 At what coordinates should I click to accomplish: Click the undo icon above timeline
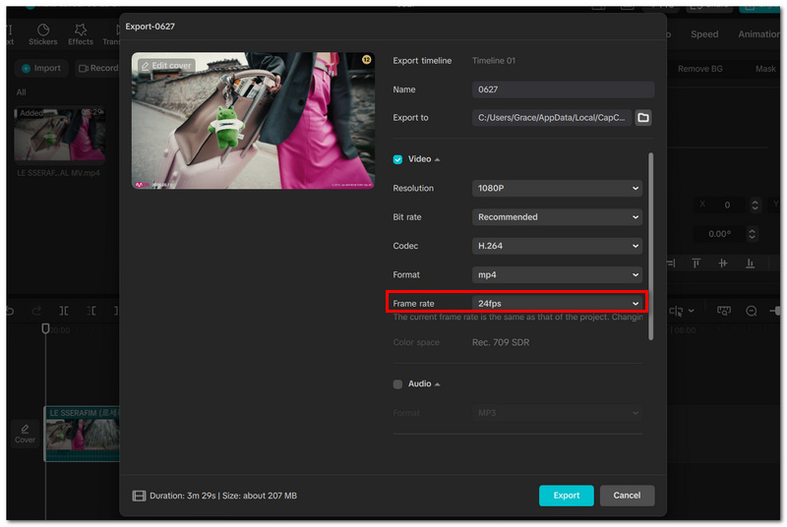[10, 311]
